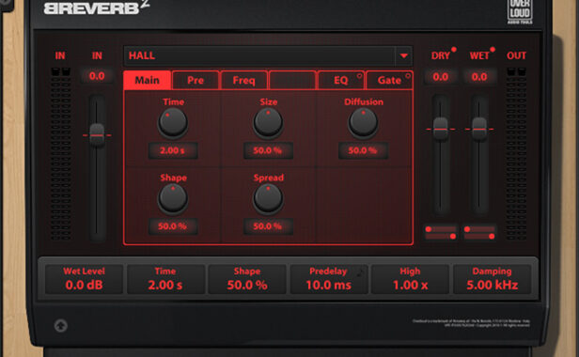Click the lower mini slider under the WET fader
The height and width of the screenshot is (357, 579).
[x=479, y=236]
